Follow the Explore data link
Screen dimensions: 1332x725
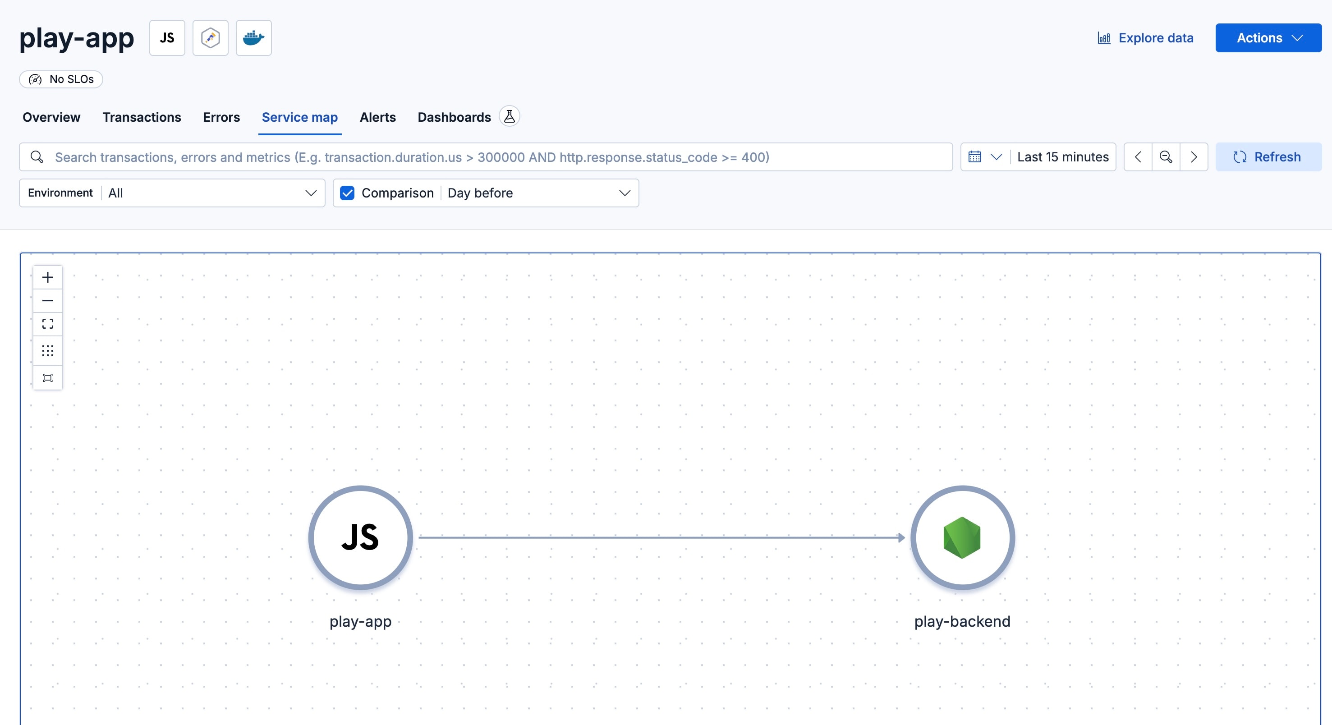point(1145,38)
